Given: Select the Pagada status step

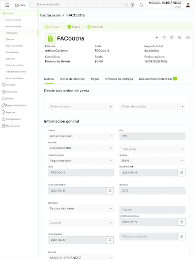Looking at the screenshot, I should coord(74,27).
